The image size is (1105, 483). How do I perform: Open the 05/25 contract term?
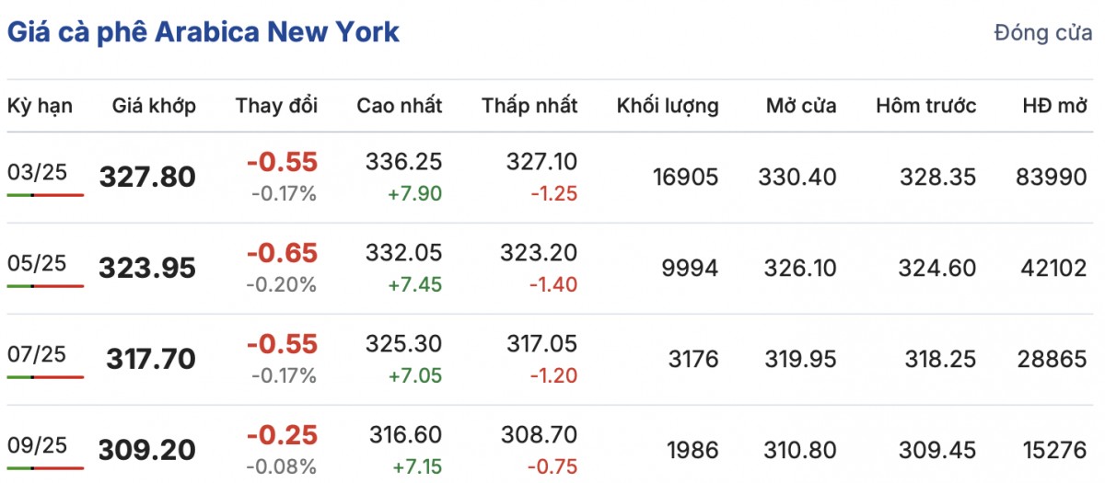(38, 263)
